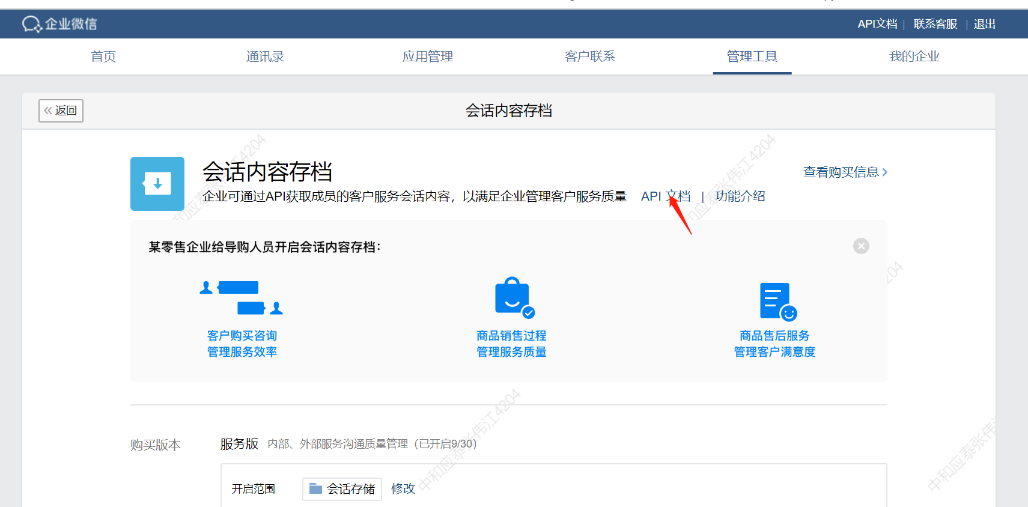The height and width of the screenshot is (507, 1028).
Task: Close the example scenario banner
Action: (861, 246)
